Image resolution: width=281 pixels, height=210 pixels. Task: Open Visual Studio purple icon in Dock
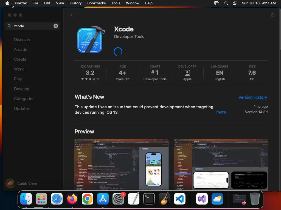point(202,199)
